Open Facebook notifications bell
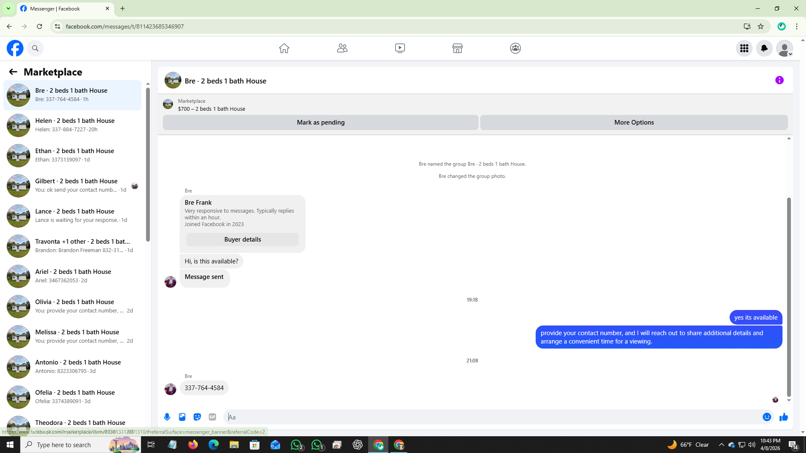806x453 pixels. [764, 48]
